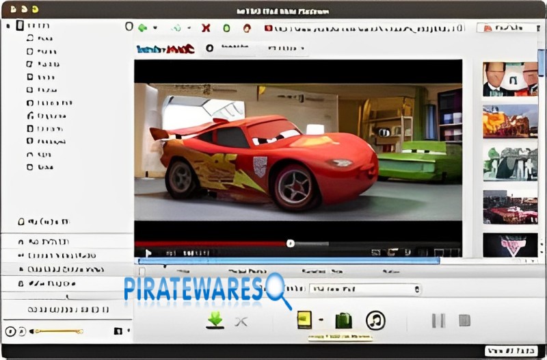Open the dropdown beside the faded forward arrow
Screen dimensions: 547x360
pyautogui.click(x=189, y=27)
